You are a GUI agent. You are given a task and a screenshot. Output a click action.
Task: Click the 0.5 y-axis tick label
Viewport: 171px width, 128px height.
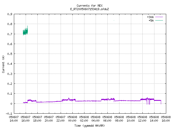[10, 54]
